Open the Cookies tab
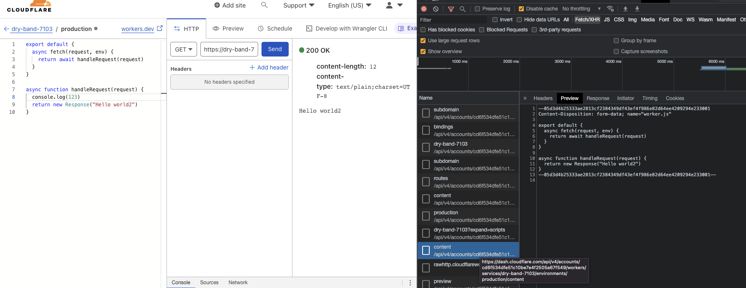746x288 pixels. click(675, 98)
